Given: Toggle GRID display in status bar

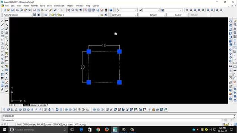Looking at the screenshot, I should [25, 125].
